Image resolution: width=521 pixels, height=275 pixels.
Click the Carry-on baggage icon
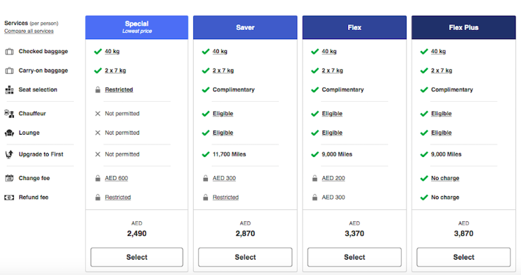9,70
